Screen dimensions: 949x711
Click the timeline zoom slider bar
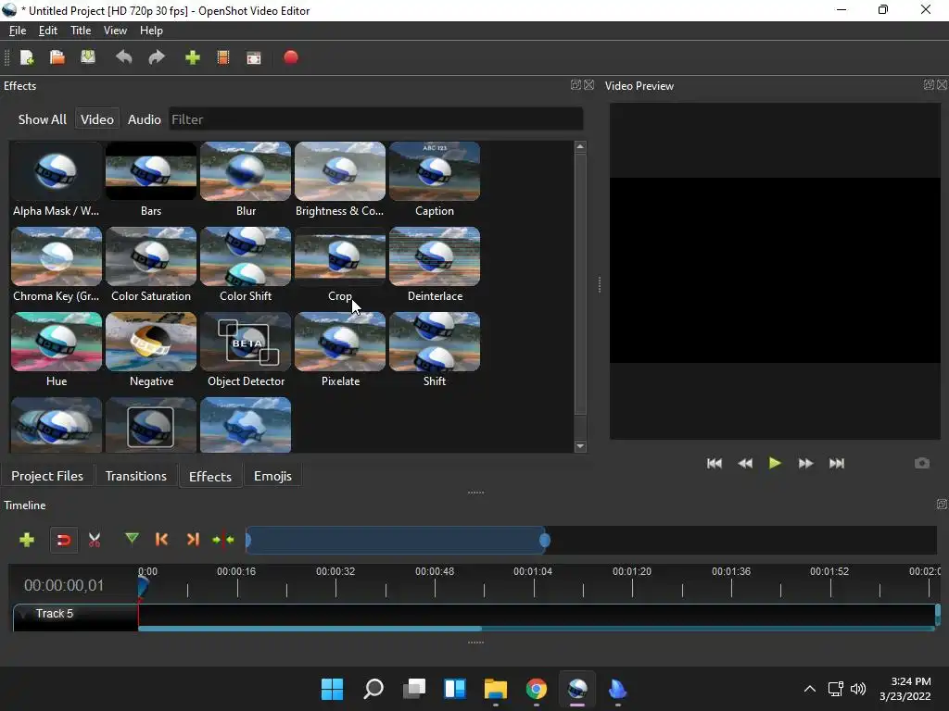point(397,540)
